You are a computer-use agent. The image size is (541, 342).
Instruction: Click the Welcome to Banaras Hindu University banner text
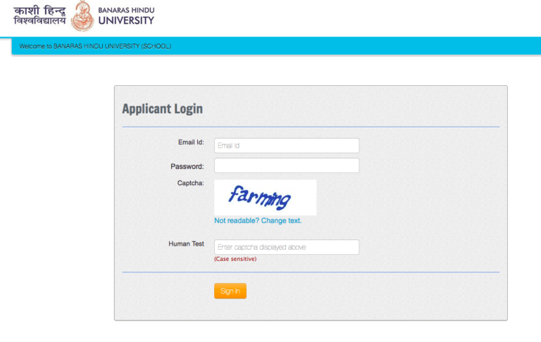pyautogui.click(x=95, y=46)
